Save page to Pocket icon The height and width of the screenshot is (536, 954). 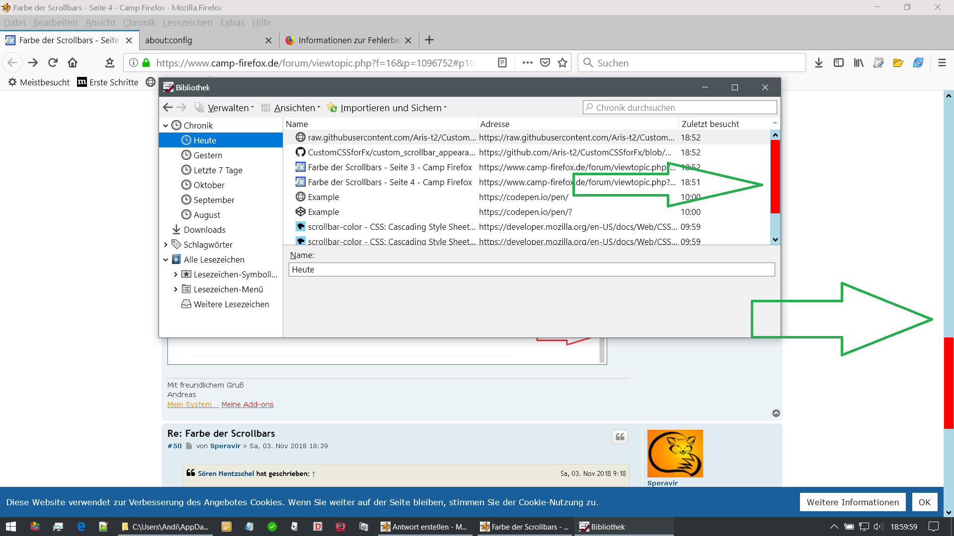coord(545,63)
